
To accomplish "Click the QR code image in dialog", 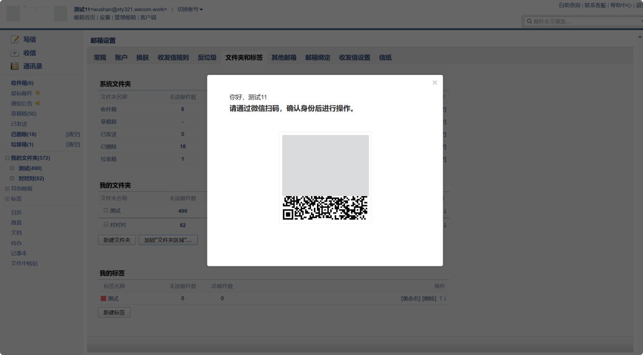I will 325,177.
